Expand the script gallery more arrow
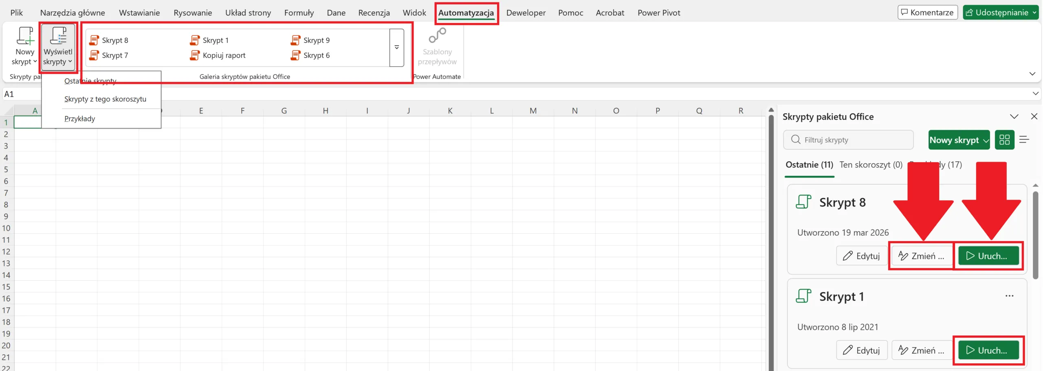This screenshot has width=1043, height=371. 396,47
